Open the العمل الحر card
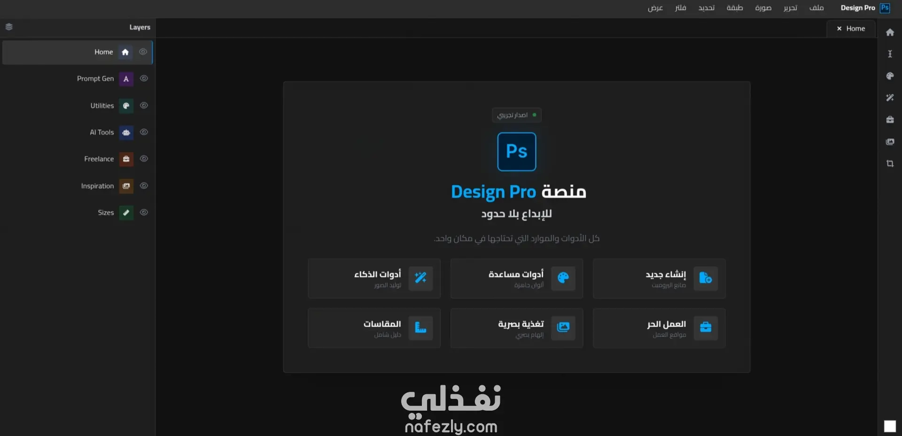 click(x=659, y=328)
